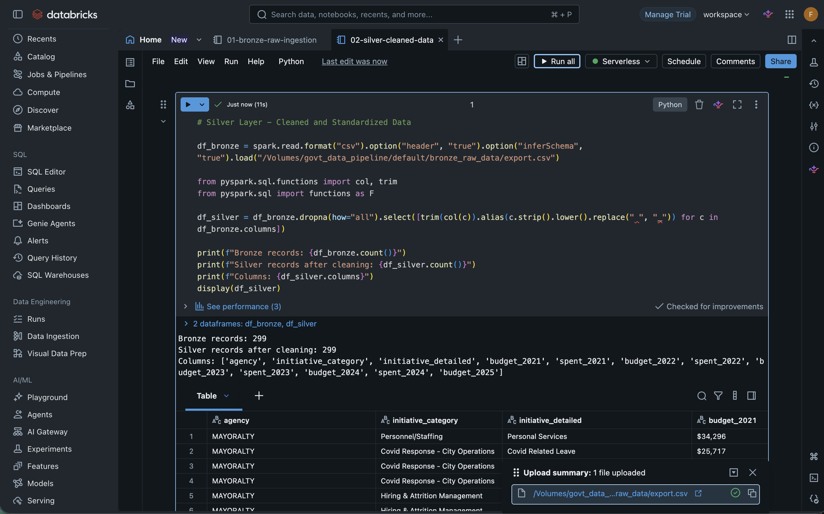
Task: Copy uploaded file path icon
Action: click(x=752, y=493)
